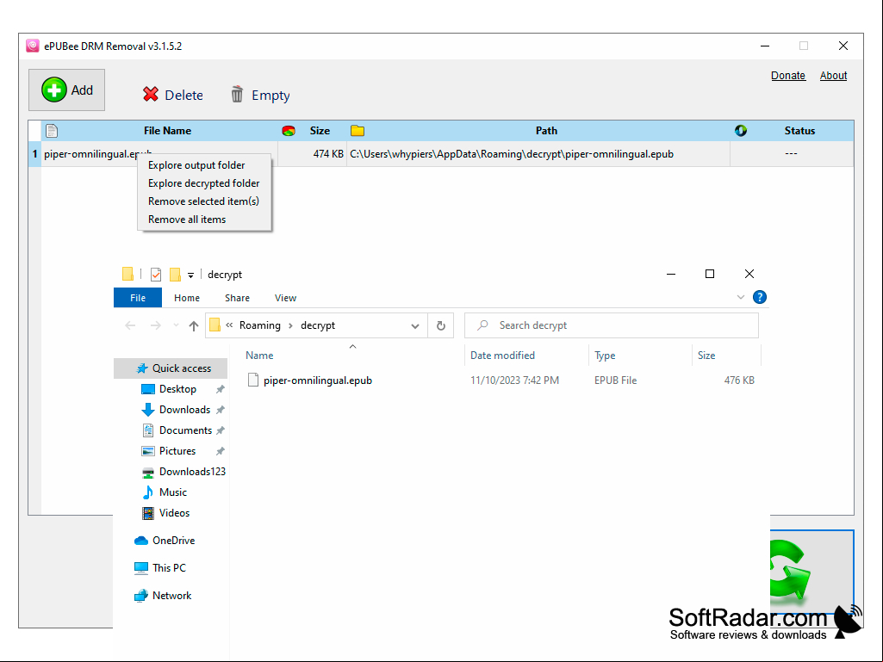Click the Search decrypt field

pos(612,325)
